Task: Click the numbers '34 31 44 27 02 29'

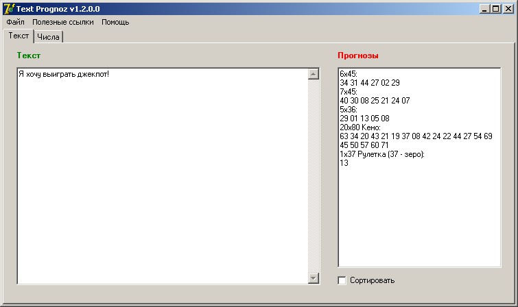Action: pos(370,83)
